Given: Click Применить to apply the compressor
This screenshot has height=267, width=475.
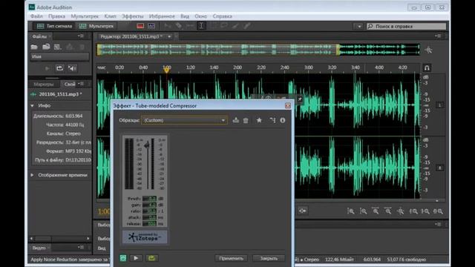Looking at the screenshot, I should pos(231,258).
